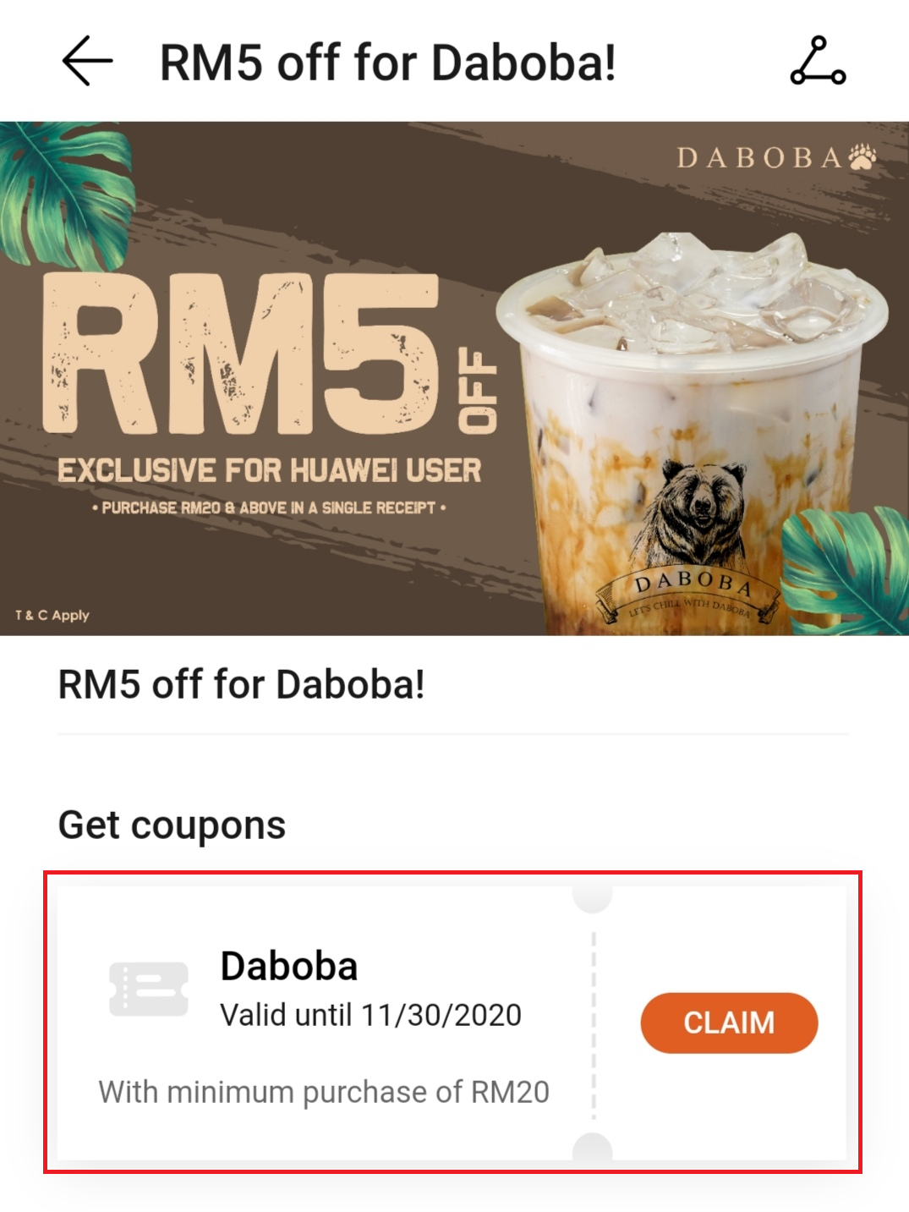Tap the DABOBA logo with paw icon

coord(776,157)
